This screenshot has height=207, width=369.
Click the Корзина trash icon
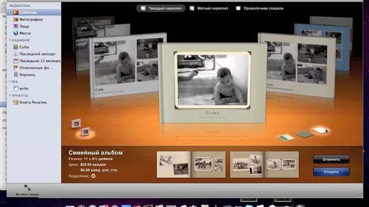point(16,75)
